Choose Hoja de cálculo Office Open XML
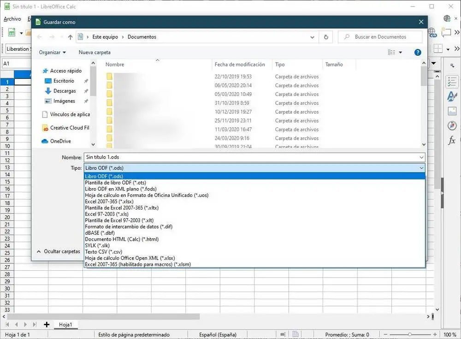Image resolution: width=461 pixels, height=339 pixels. tap(254, 258)
